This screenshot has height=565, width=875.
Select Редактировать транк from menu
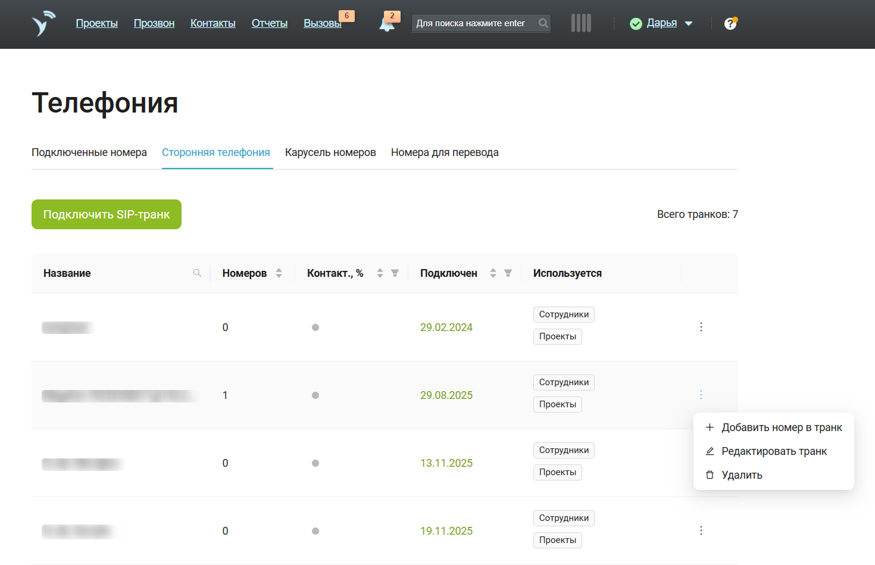point(774,451)
